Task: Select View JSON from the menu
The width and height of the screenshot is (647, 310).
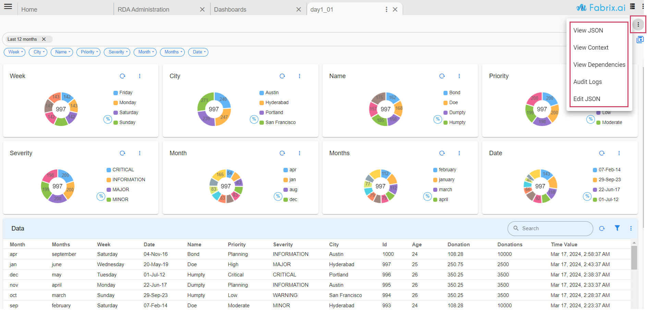Action: (588, 30)
